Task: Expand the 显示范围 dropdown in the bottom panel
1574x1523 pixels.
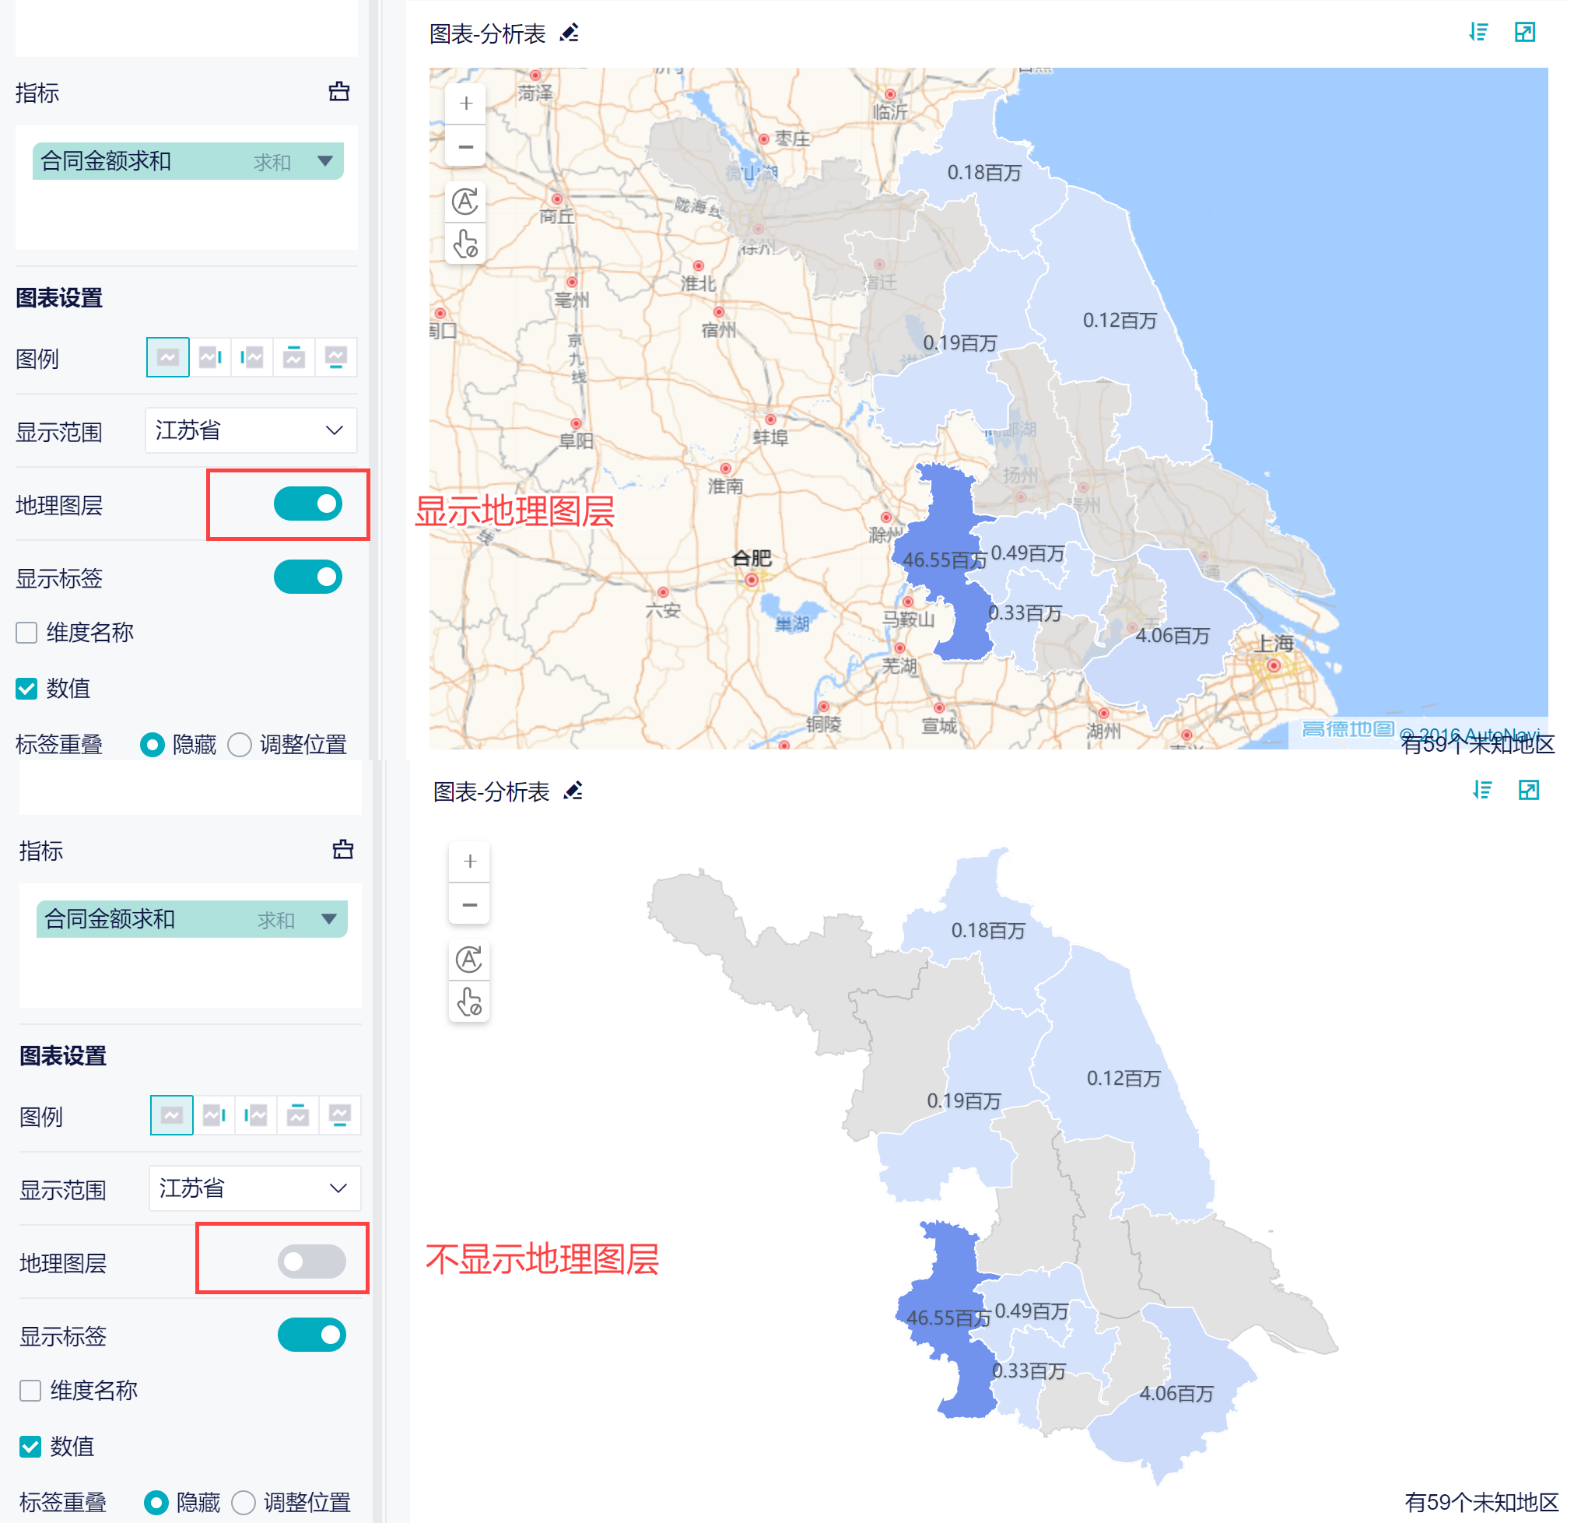Action: [x=254, y=1188]
